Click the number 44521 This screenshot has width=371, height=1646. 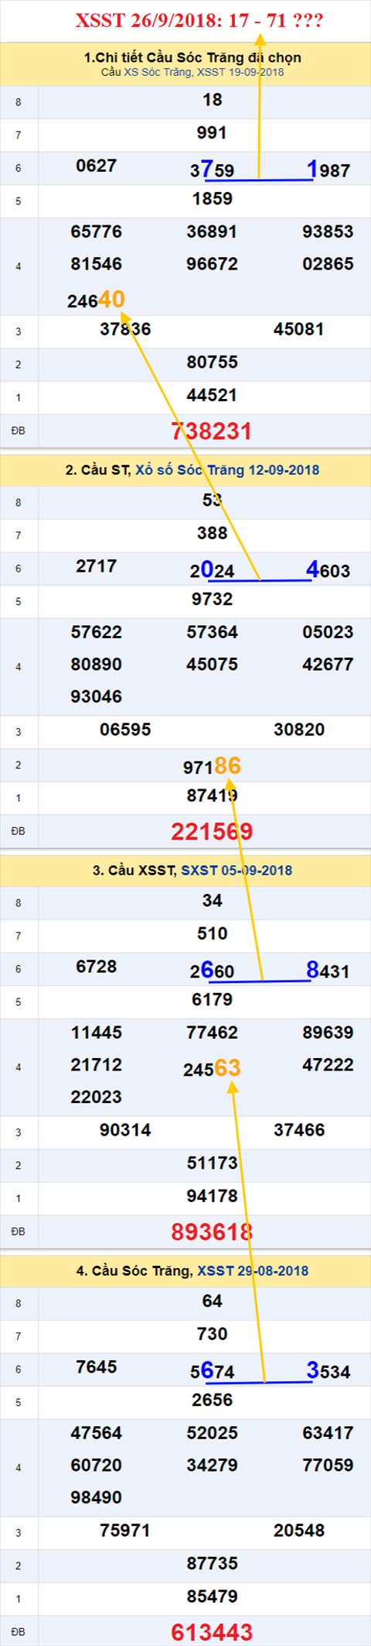coord(213,395)
